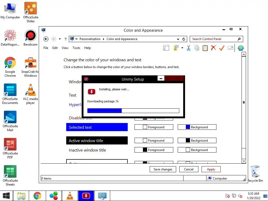268x201 pixels.
Task: Click the scrollbar down arrow
Action: coord(244,161)
